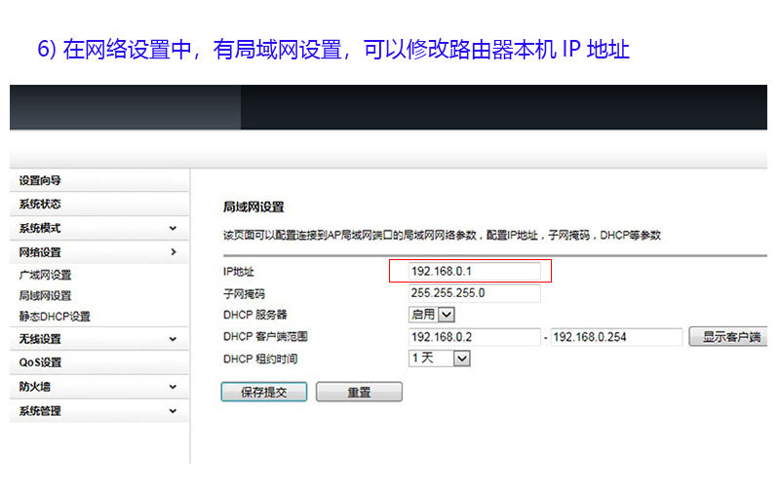The height and width of the screenshot is (492, 780).
Task: Open the 设置向导 setup wizard menu
Action: coord(41,180)
